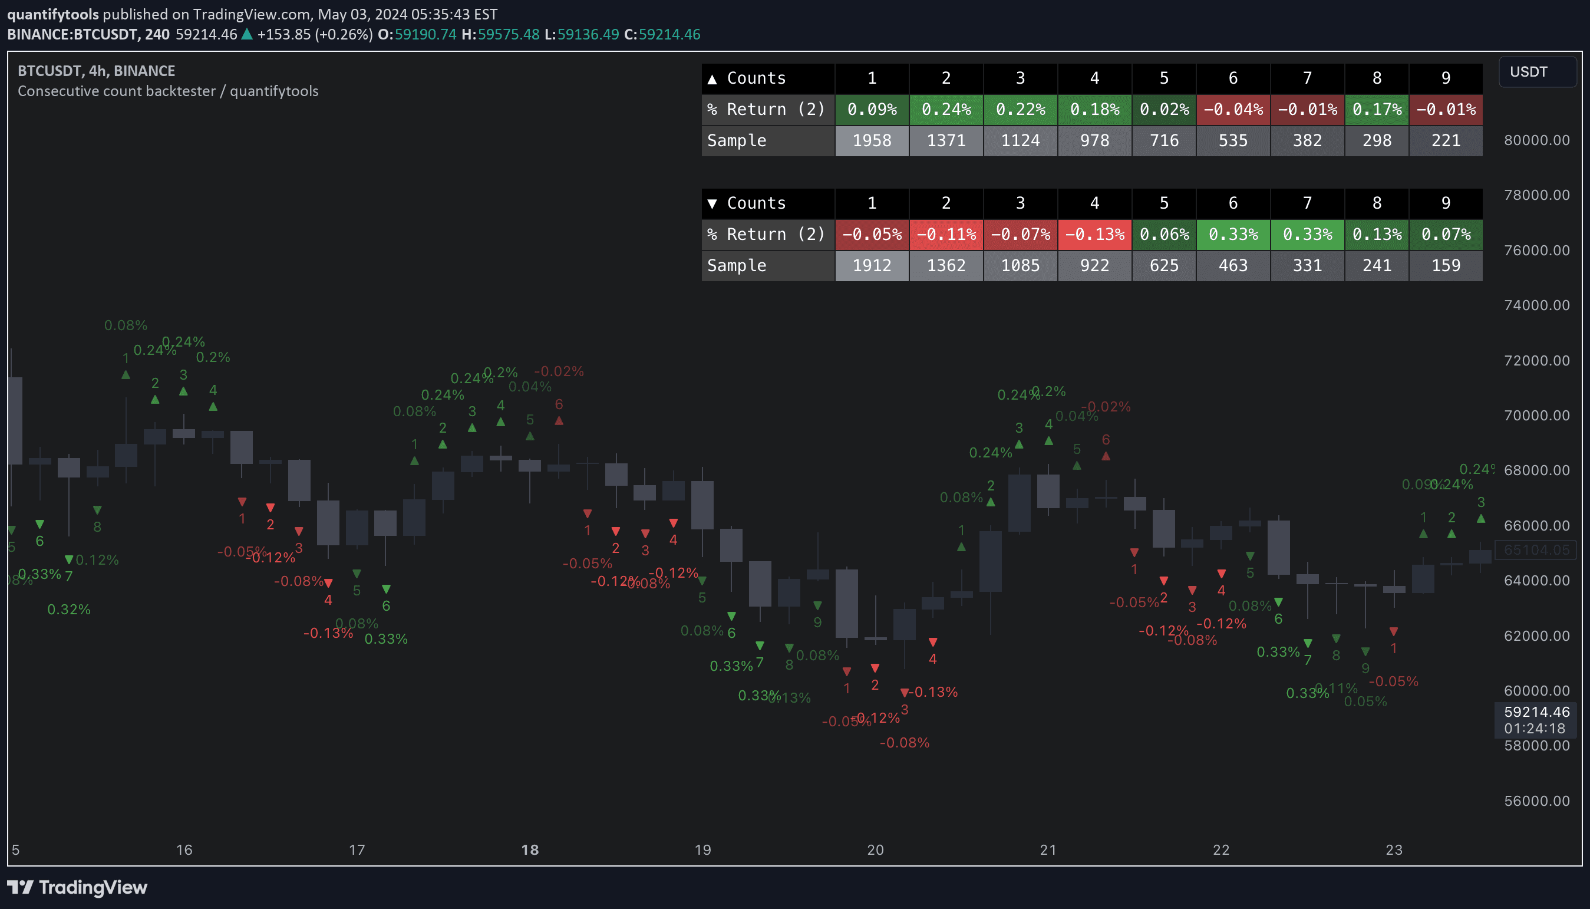This screenshot has height=909, width=1590.
Task: Click column 9 header in up Counts table
Action: click(1445, 78)
